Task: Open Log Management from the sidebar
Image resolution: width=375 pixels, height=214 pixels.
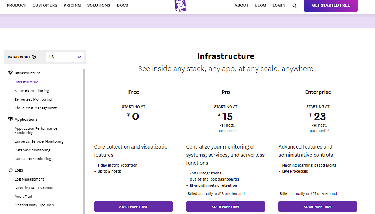Action: pos(29,179)
